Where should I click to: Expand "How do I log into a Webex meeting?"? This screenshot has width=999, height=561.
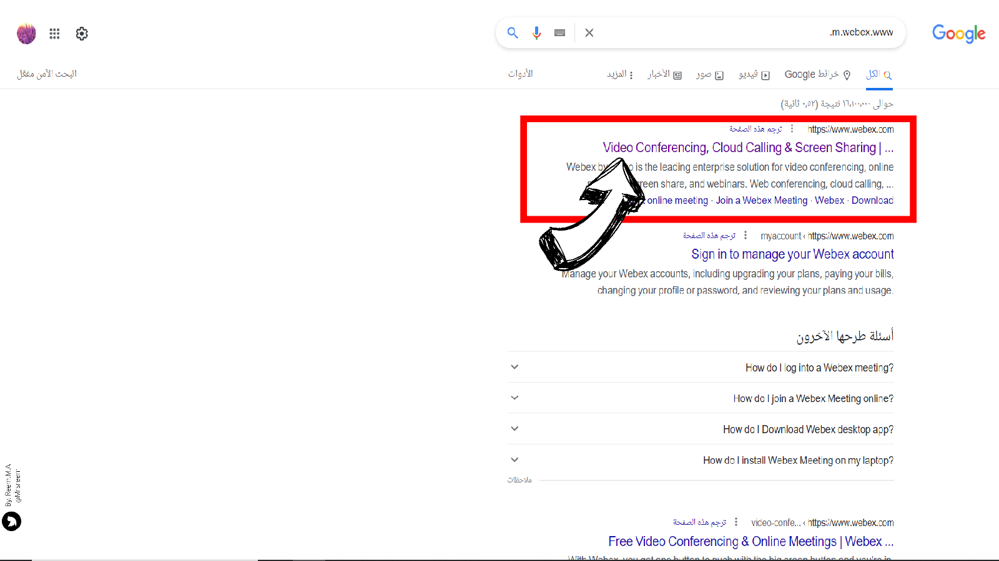514,367
